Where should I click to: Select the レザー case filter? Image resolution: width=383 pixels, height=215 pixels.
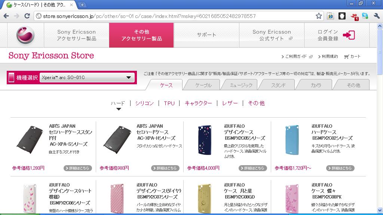(230, 103)
